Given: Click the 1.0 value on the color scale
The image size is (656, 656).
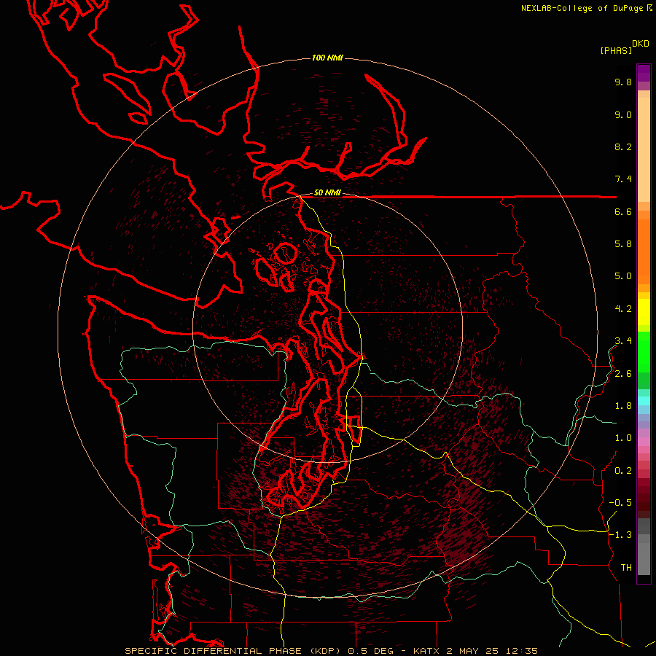Looking at the screenshot, I should coord(623,438).
